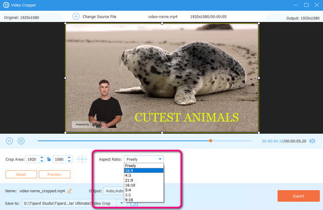Choose 1:1 aspect ratio option
323x210 pixels.
pyautogui.click(x=144, y=195)
